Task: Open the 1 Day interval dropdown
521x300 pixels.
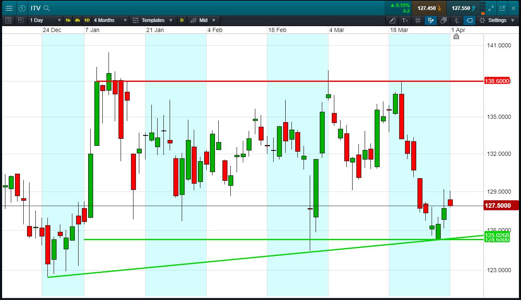Action: 45,20
